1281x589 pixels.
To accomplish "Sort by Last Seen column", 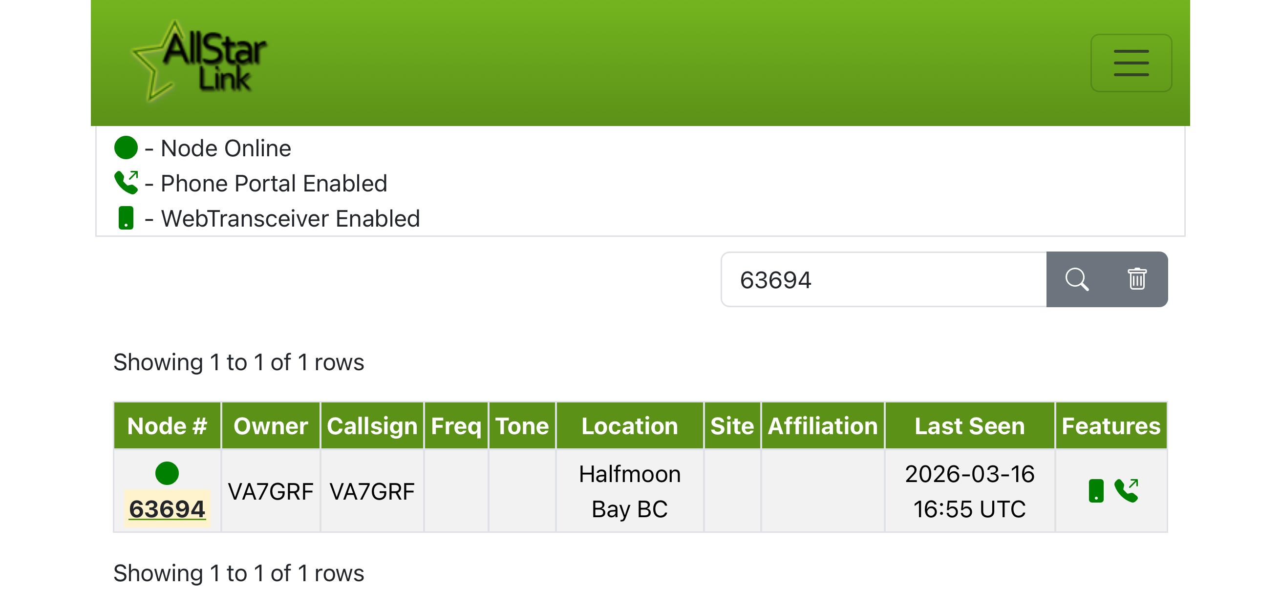I will pyautogui.click(x=969, y=426).
